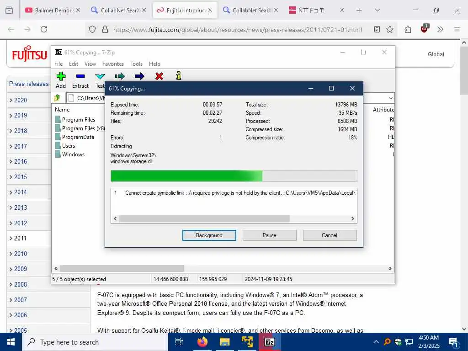Viewport: 468px width, 351px height.
Task: Open the Tools menu in 7-Zip
Action: click(136, 64)
